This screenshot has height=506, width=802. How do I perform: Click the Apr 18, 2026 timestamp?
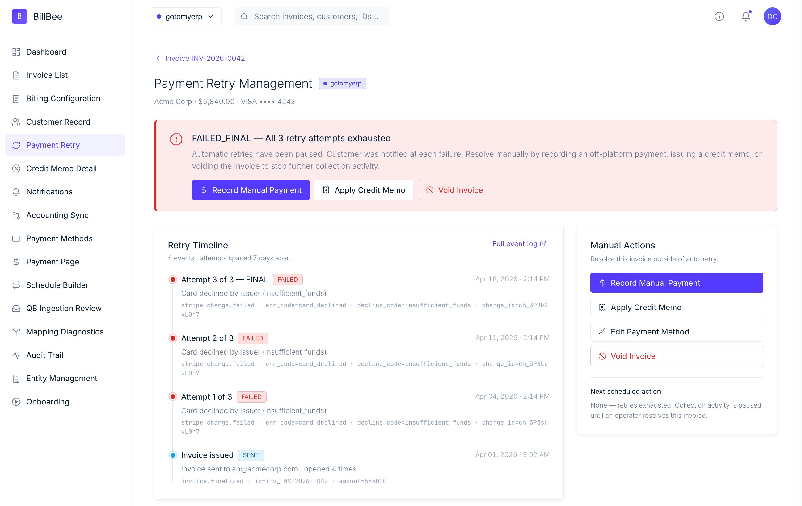click(512, 279)
